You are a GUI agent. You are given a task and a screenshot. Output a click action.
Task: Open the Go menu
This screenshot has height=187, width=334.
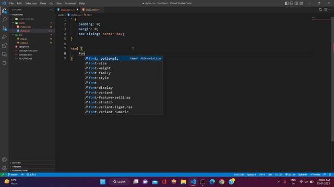tap(51, 3)
